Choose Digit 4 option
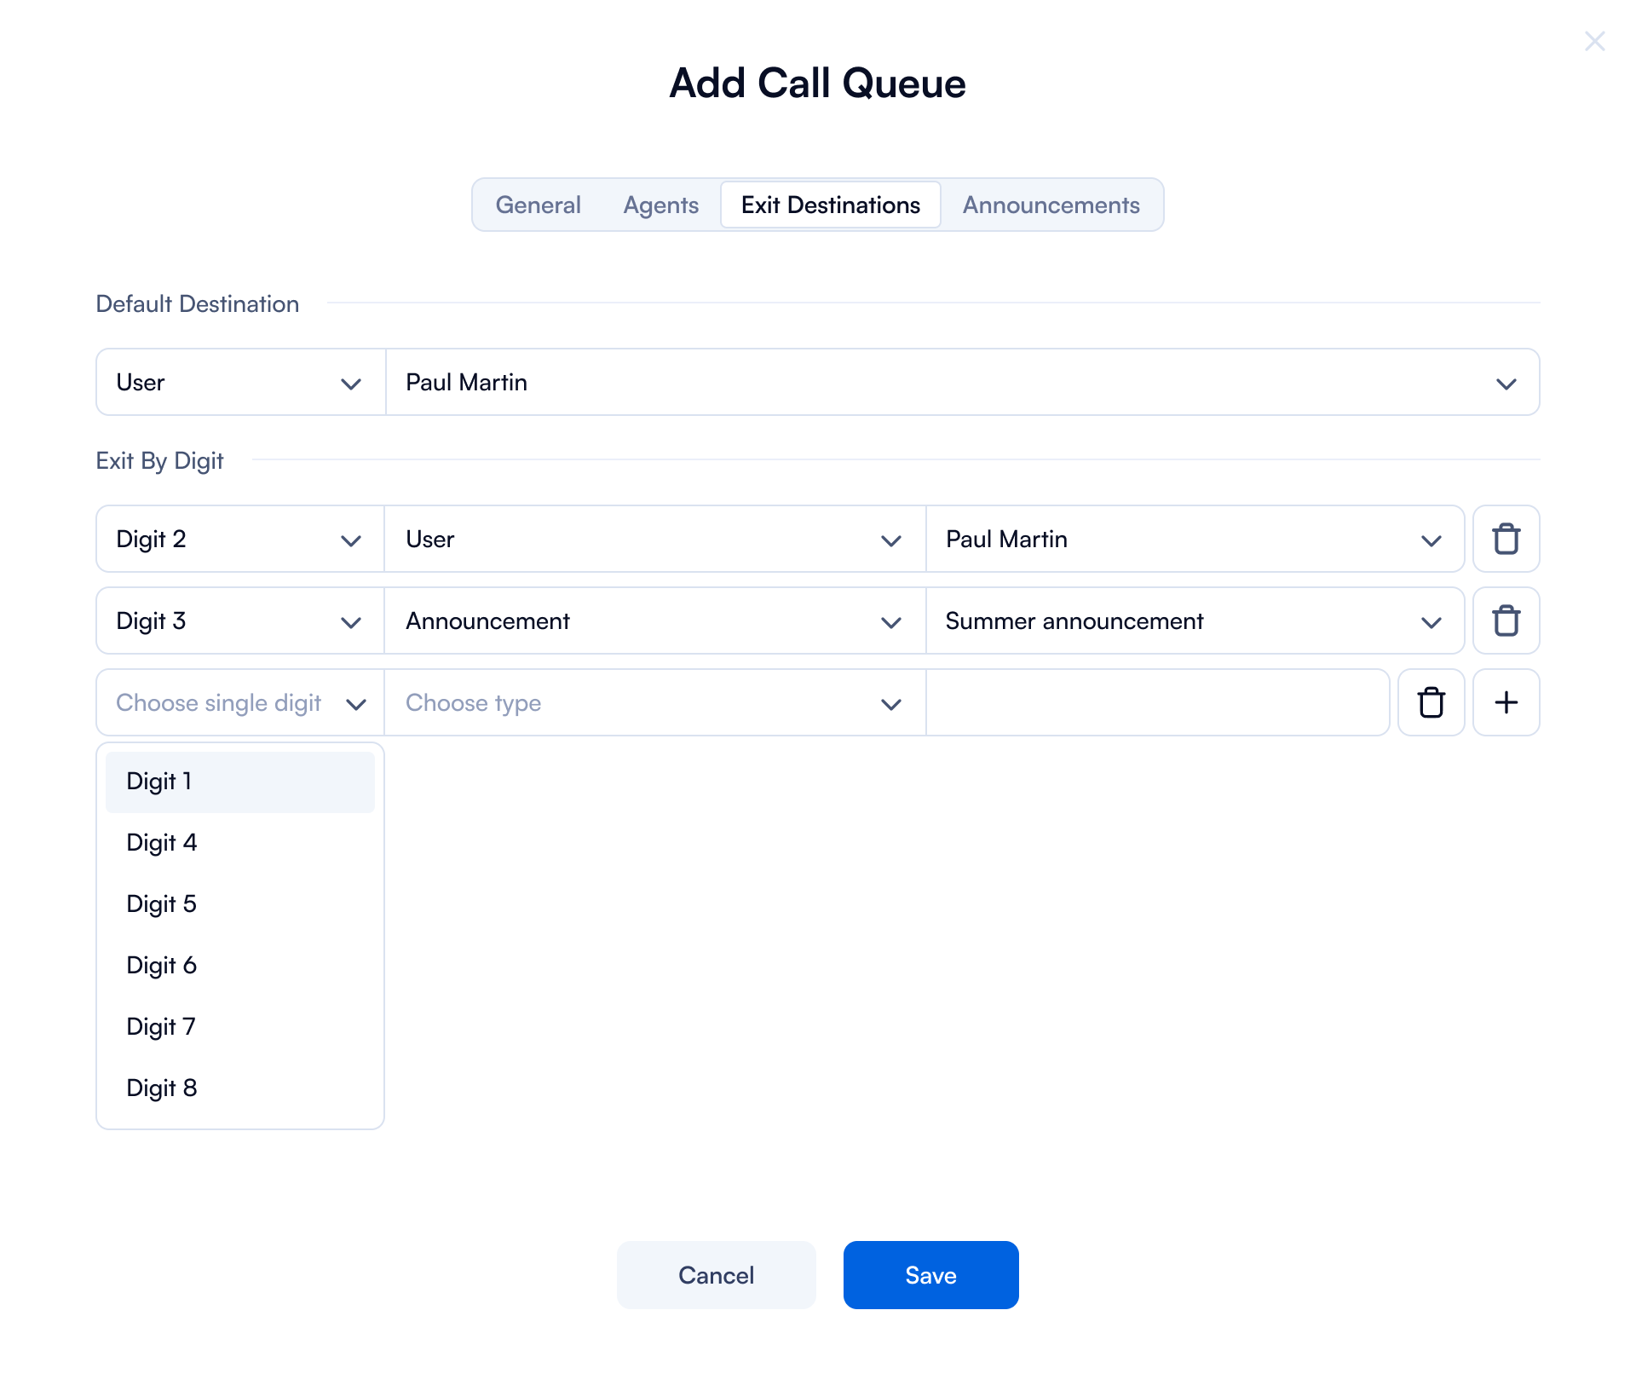 click(240, 843)
